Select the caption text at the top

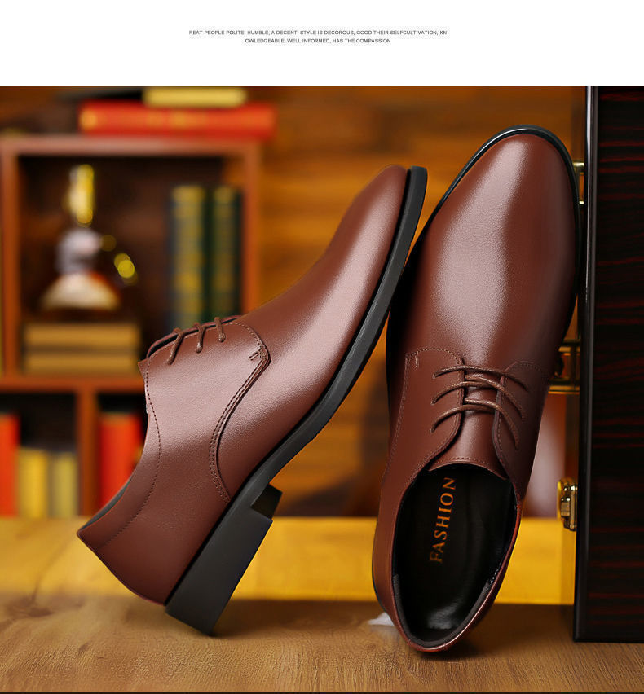click(x=318, y=37)
